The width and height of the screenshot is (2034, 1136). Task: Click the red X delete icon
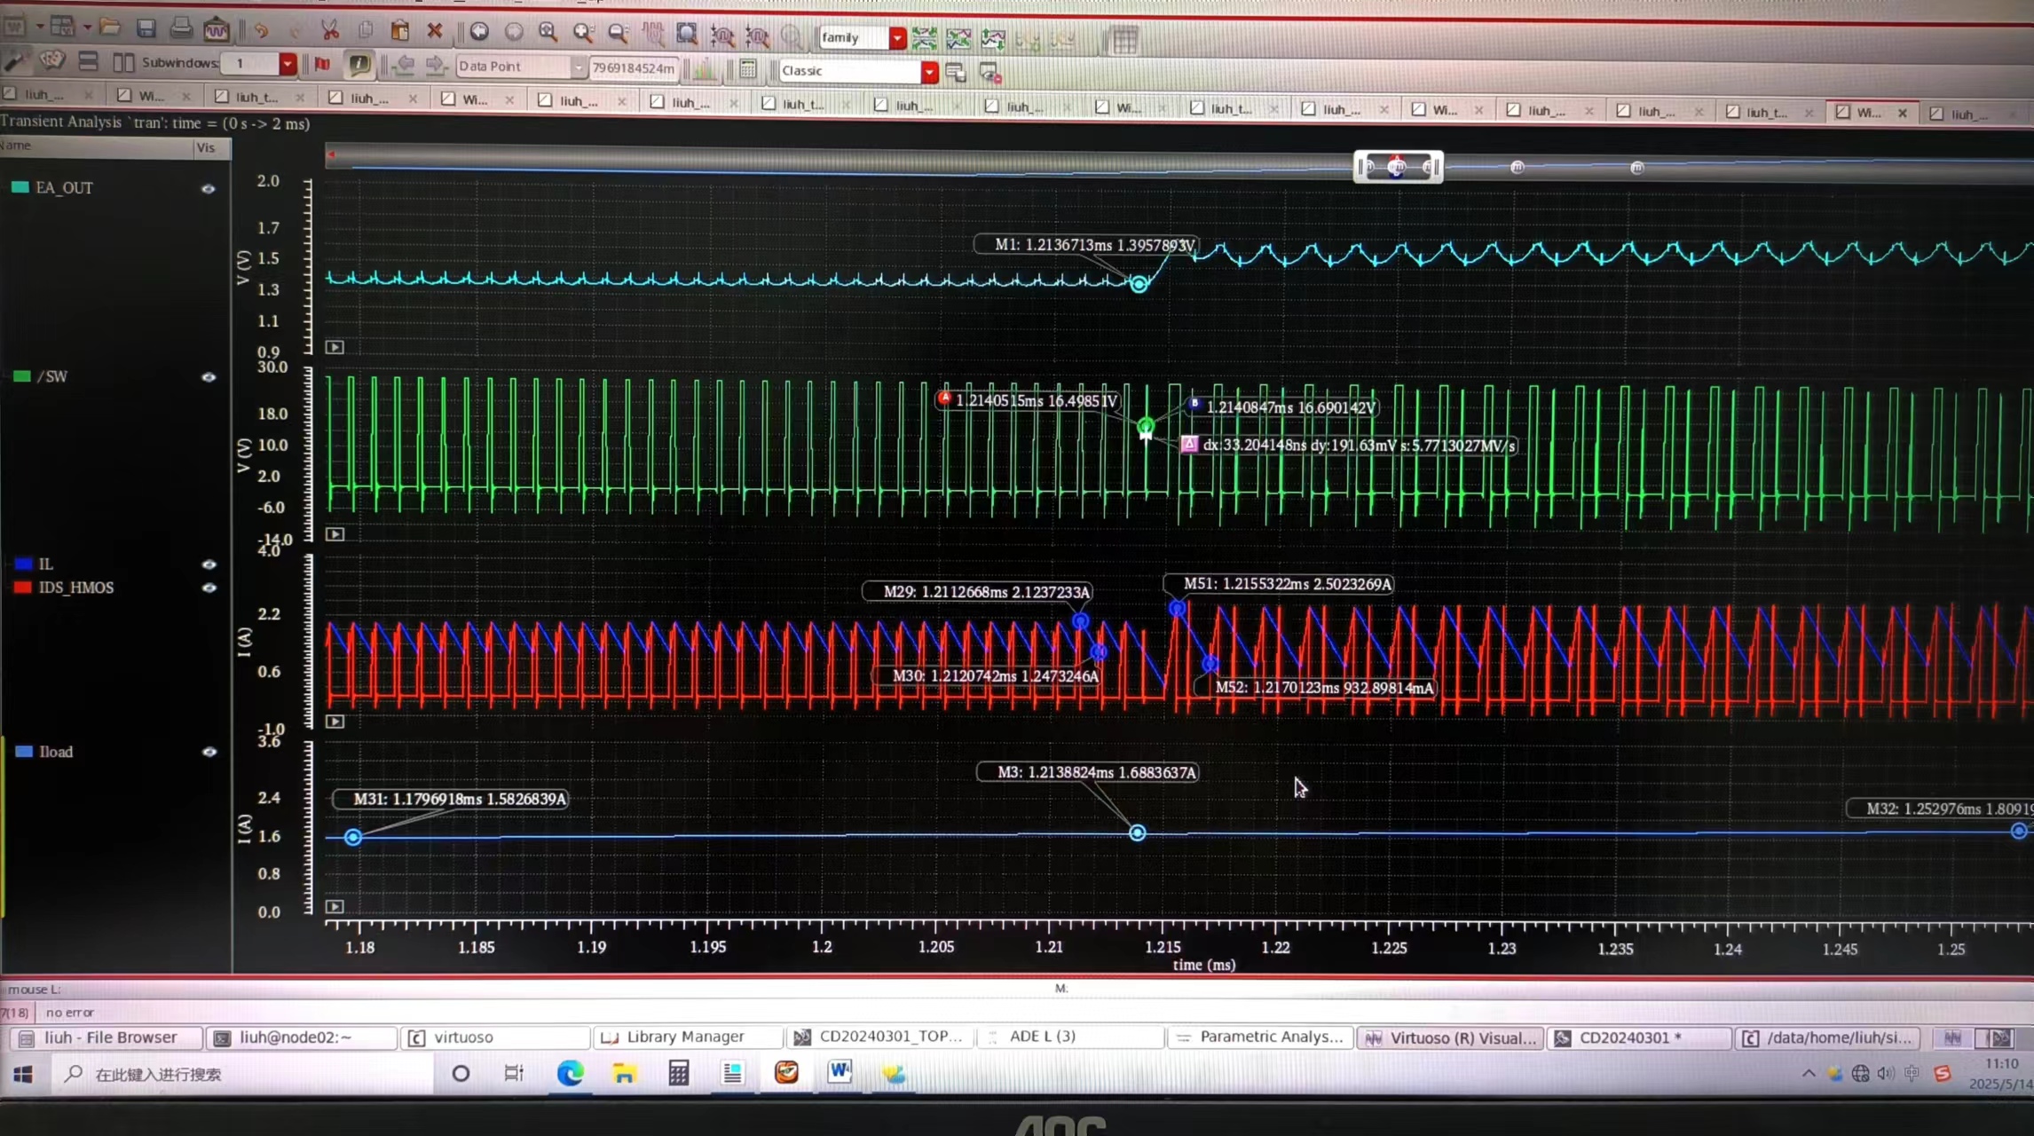pos(434,31)
